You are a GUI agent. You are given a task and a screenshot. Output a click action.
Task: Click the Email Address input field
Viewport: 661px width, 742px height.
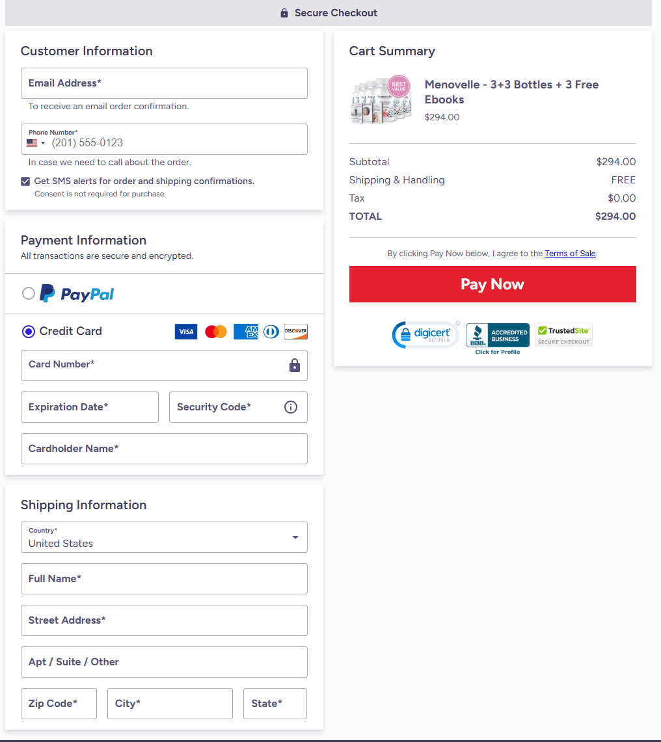pyautogui.click(x=164, y=83)
